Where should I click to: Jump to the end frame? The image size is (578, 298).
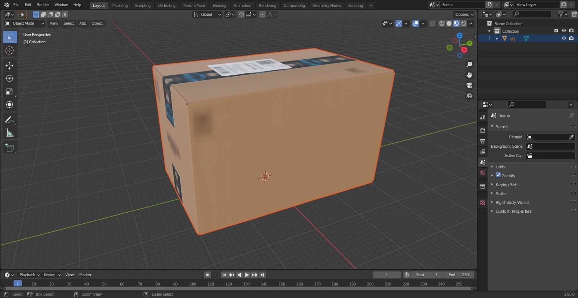tap(263, 275)
